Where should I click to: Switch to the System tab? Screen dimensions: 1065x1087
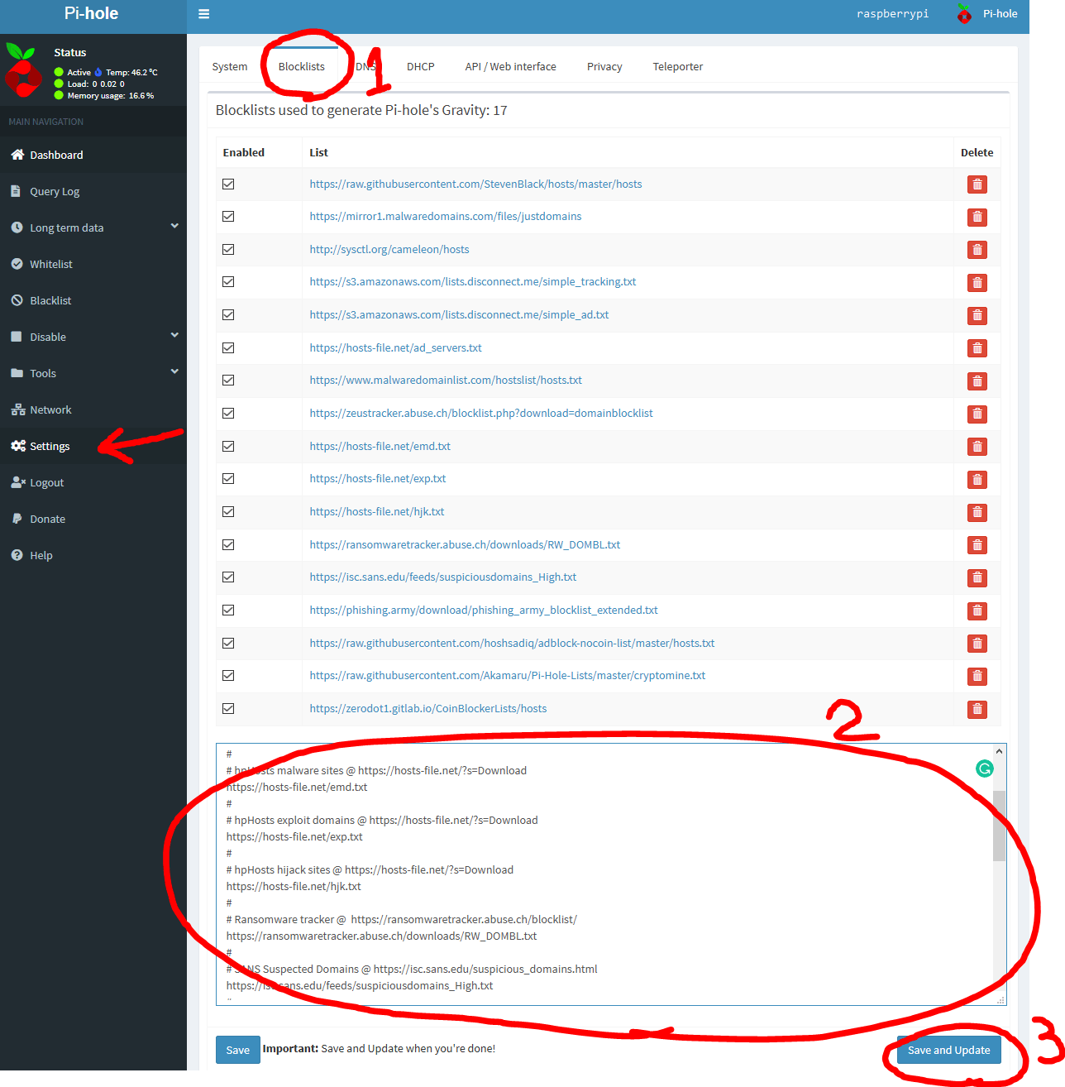[230, 67]
